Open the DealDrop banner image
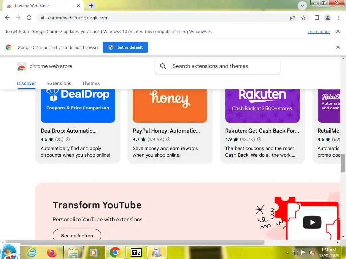346x259 pixels. 78,106
